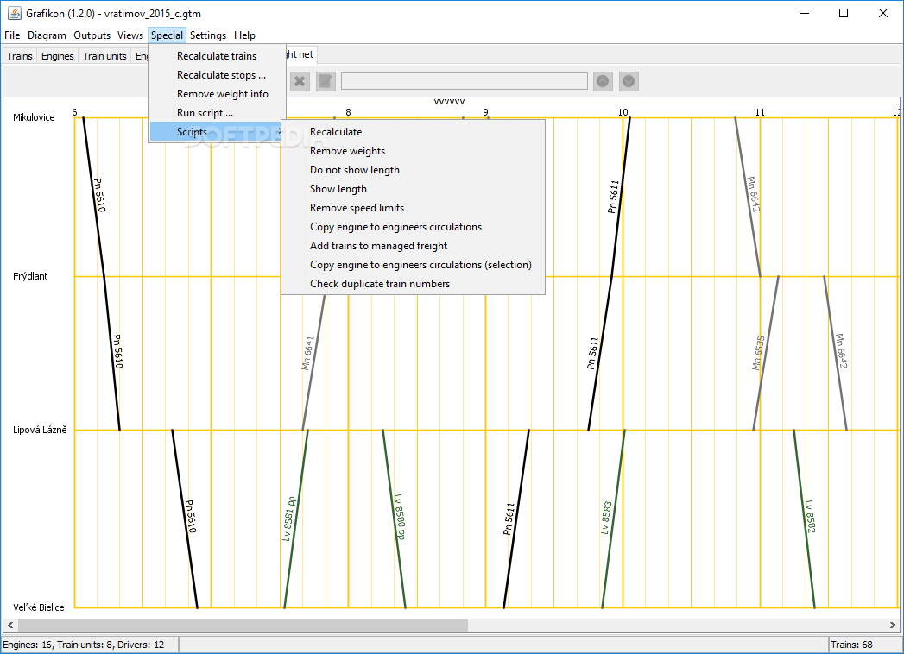904x654 pixels.
Task: Run the Remove weights script
Action: point(413,151)
